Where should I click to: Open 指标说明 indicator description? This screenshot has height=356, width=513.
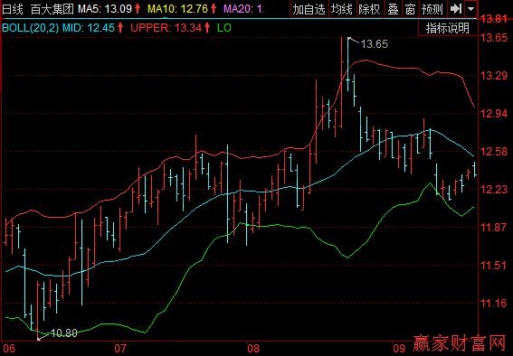448,28
